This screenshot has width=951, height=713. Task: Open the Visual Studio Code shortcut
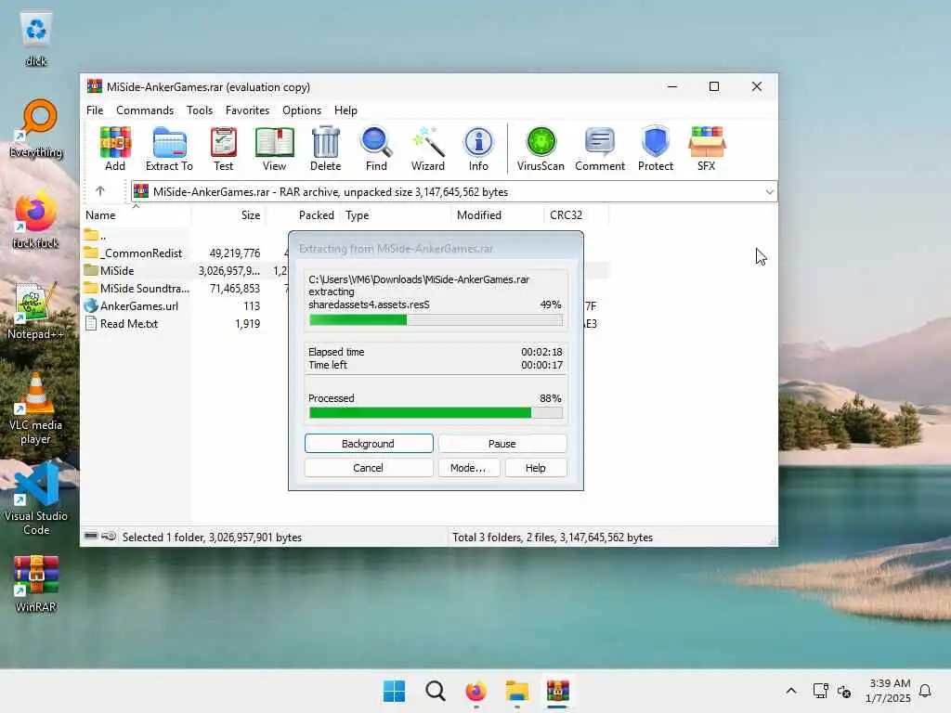[x=36, y=500]
